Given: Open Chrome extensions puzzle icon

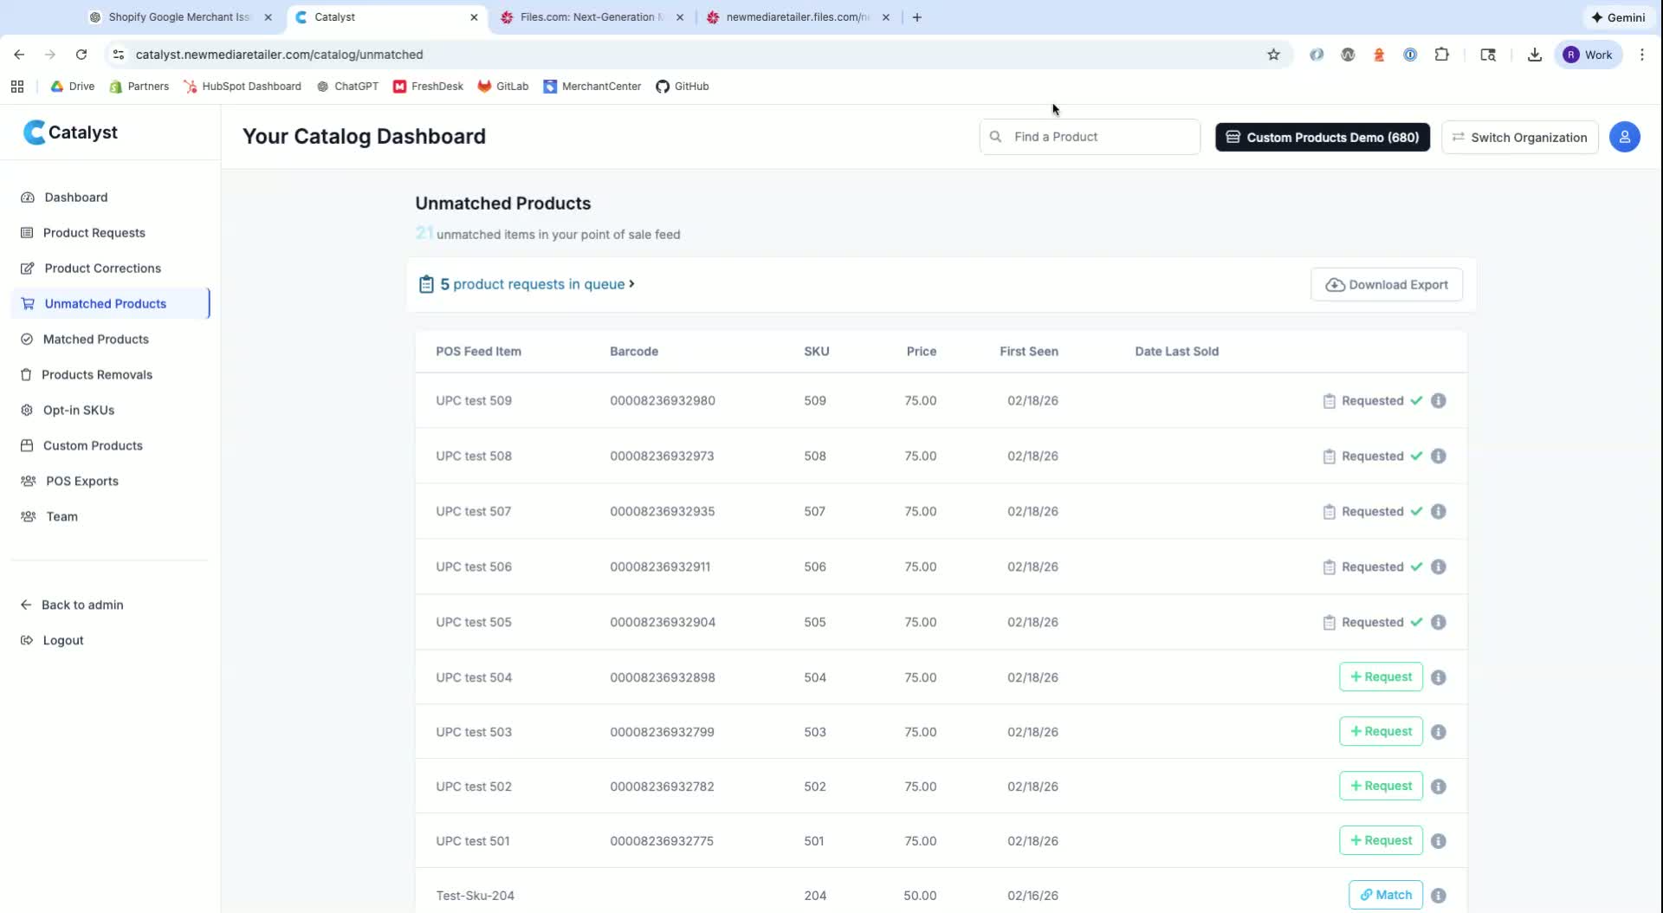Looking at the screenshot, I should point(1441,55).
